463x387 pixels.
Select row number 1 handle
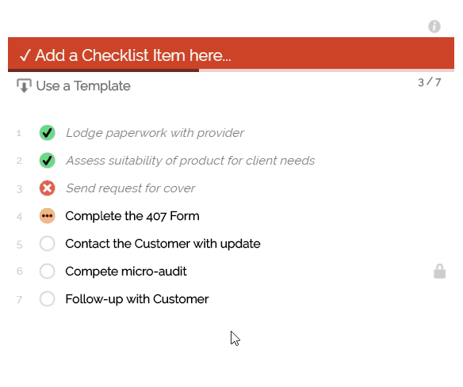[x=19, y=133]
